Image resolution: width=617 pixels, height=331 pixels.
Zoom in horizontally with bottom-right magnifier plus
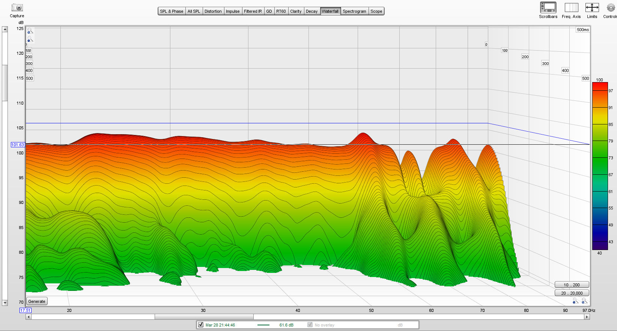click(584, 301)
